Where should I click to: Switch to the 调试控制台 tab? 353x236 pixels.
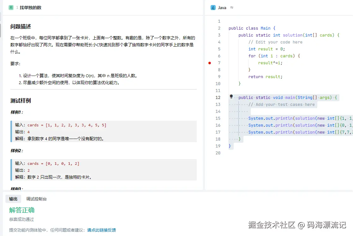click(36, 199)
